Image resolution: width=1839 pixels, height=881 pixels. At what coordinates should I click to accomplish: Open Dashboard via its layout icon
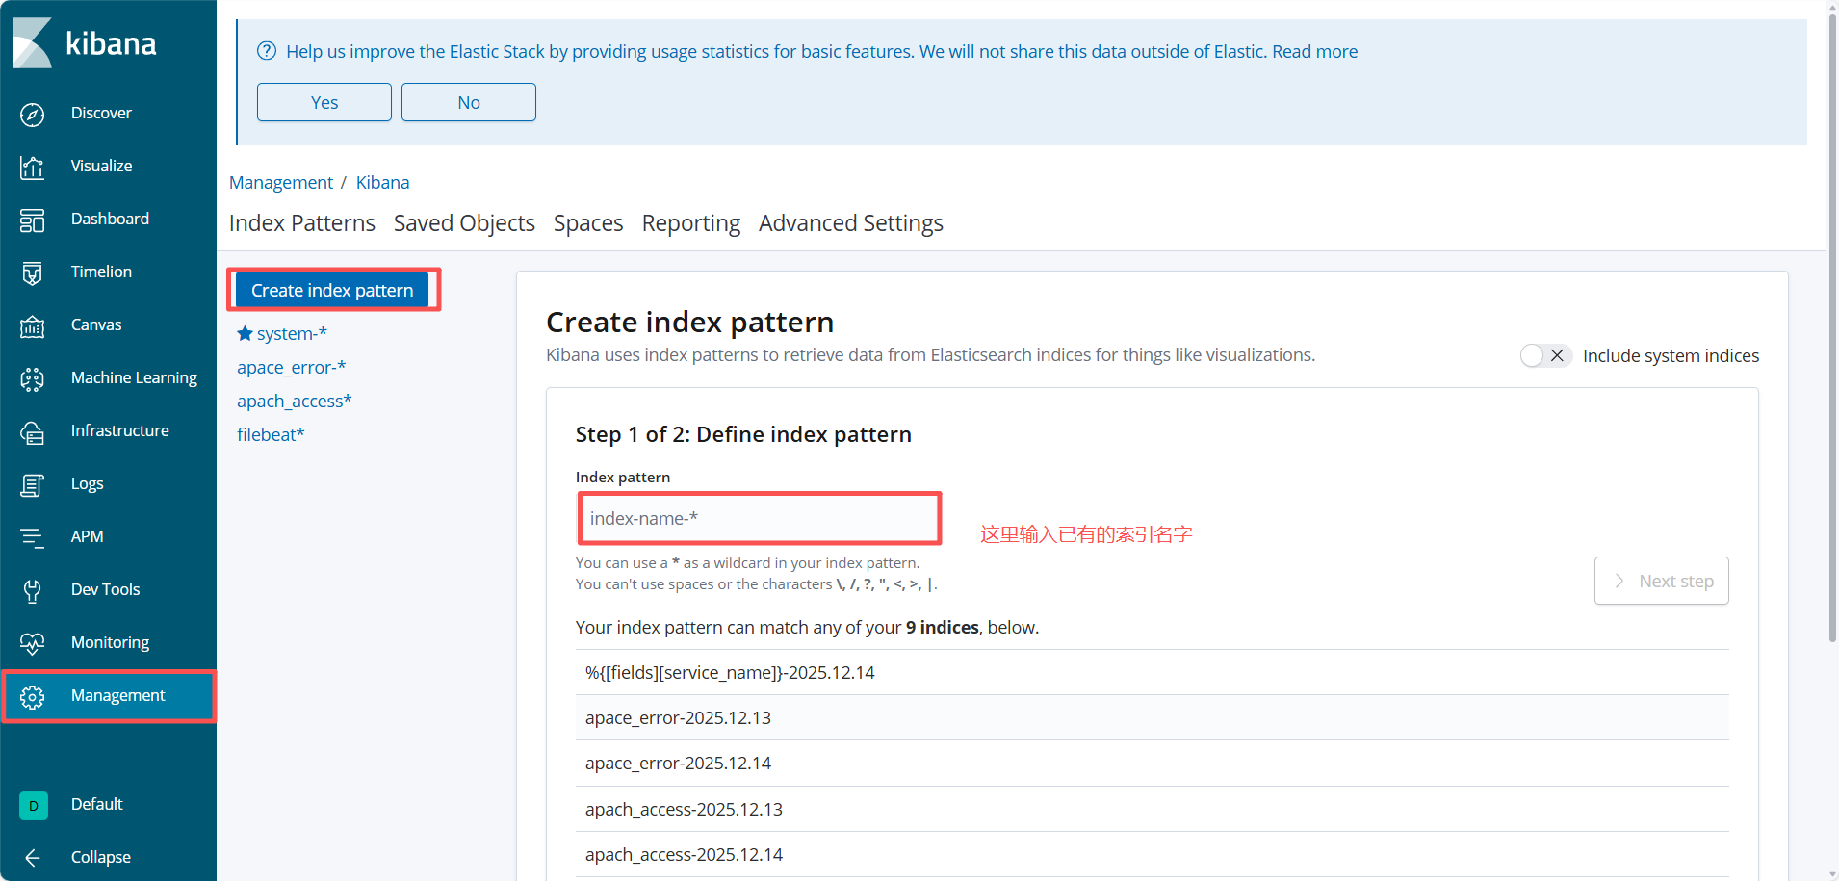tap(32, 220)
